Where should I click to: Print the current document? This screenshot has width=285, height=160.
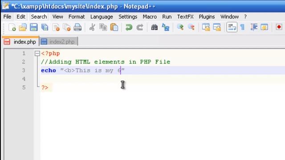[x=77, y=28]
